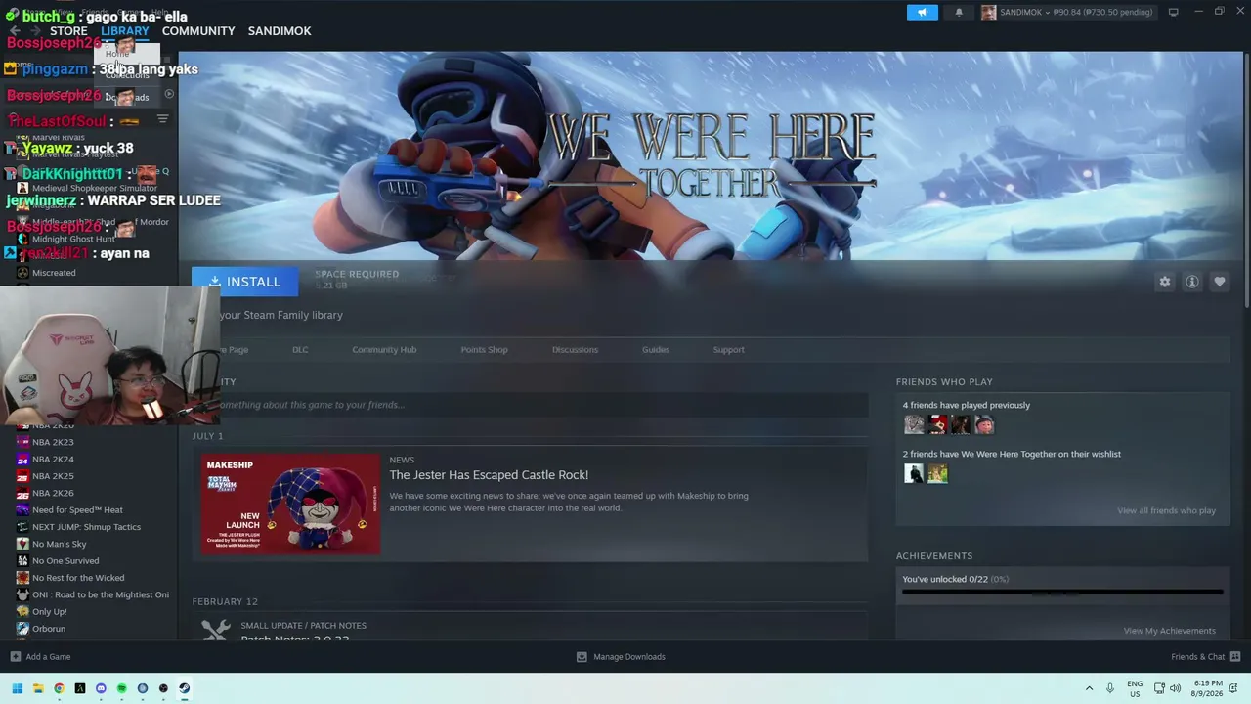Click Manage Downloads label

tap(629, 657)
